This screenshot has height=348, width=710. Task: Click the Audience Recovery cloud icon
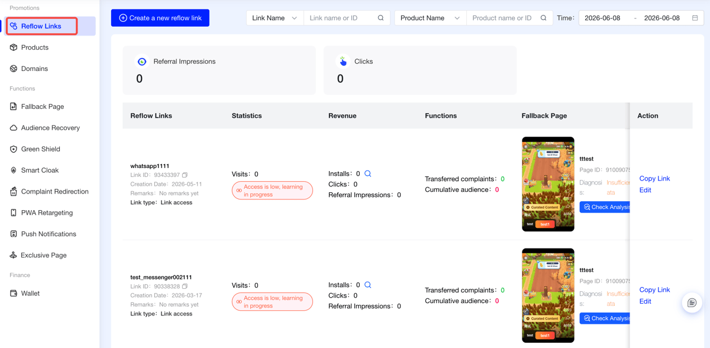[14, 128]
